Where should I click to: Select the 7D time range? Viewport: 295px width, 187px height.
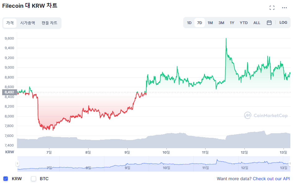coord(199,23)
